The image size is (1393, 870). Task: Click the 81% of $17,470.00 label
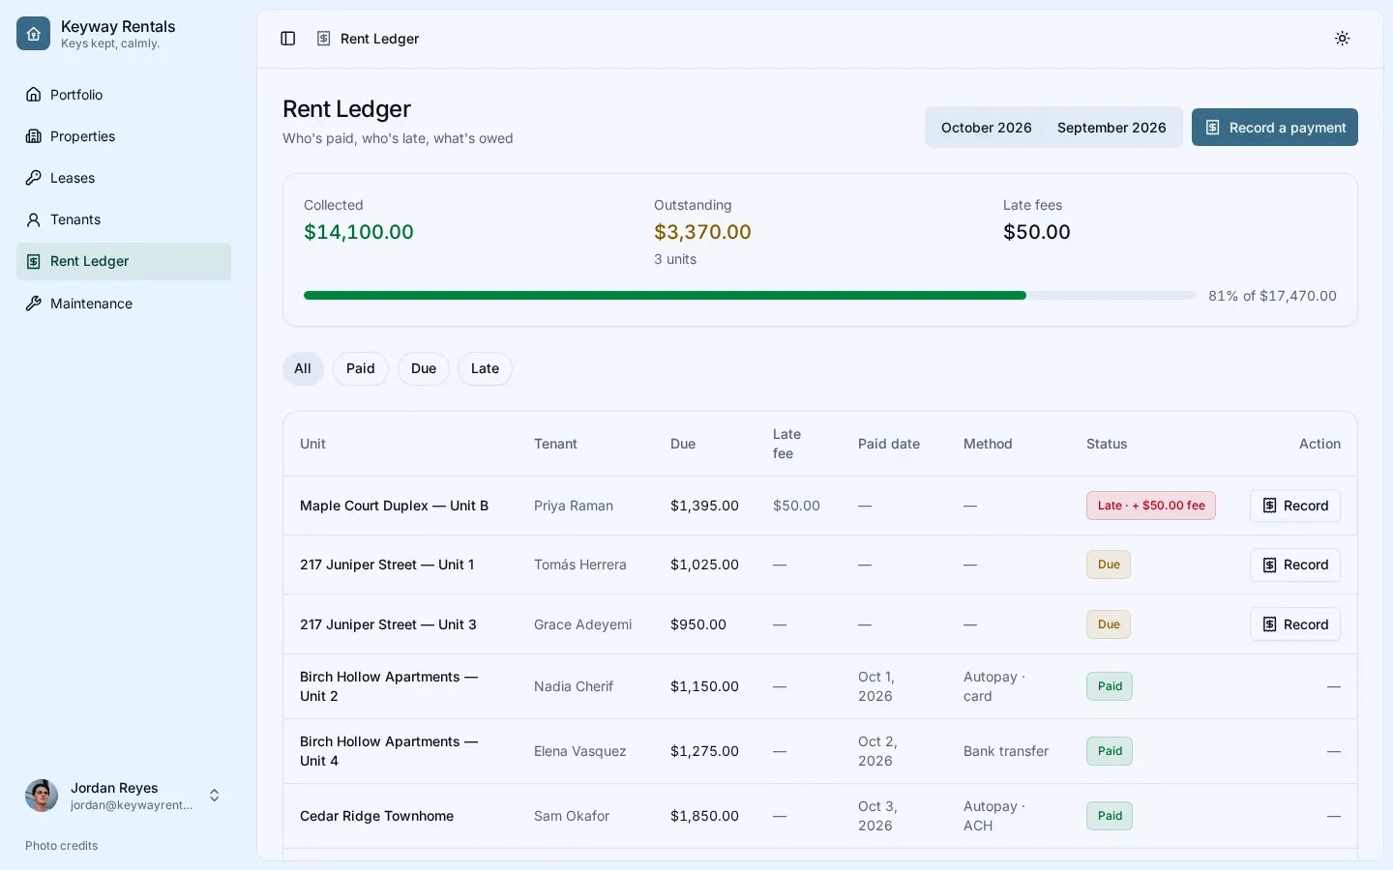click(x=1272, y=296)
